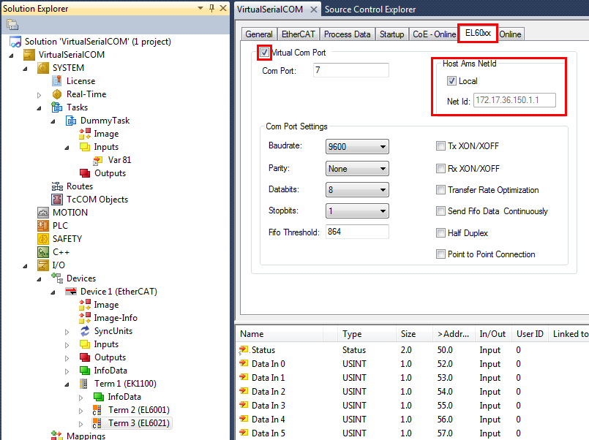Click the SYSTEM node icon
Viewport: 589px width, 440px height.
click(43, 68)
